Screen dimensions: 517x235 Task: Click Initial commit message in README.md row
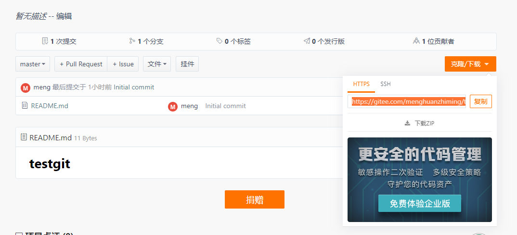tap(226, 106)
